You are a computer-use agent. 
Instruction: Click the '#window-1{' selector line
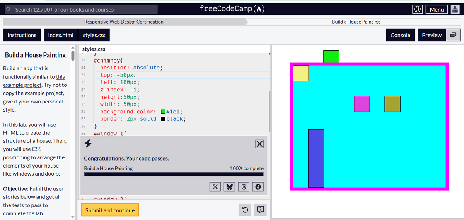click(110, 134)
